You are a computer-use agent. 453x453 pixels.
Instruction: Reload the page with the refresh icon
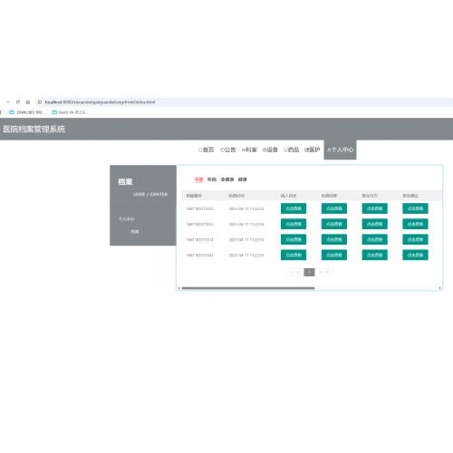tap(18, 102)
